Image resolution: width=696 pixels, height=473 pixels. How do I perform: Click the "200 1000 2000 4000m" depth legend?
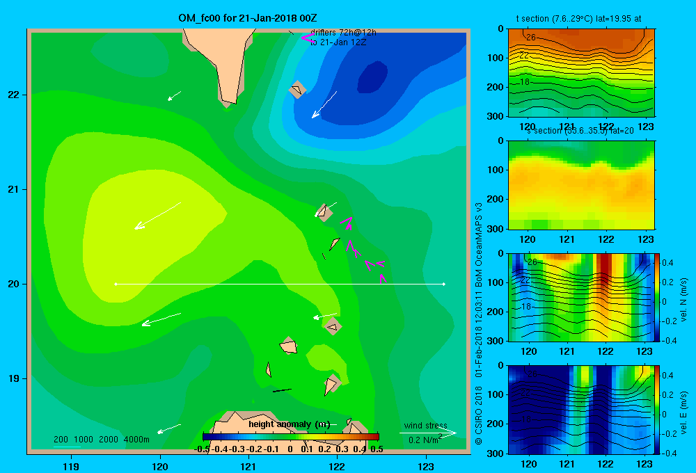point(102,440)
